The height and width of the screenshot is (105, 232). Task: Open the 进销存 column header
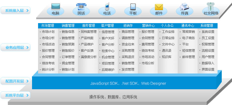click(x=128, y=26)
